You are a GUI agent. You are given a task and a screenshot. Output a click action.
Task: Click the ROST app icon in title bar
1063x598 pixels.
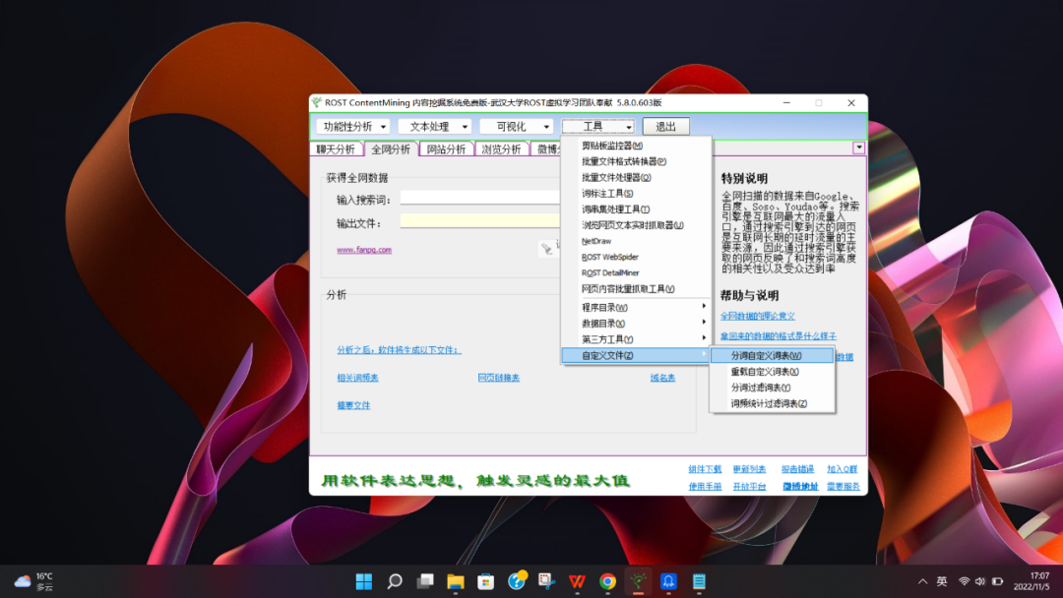click(x=317, y=103)
